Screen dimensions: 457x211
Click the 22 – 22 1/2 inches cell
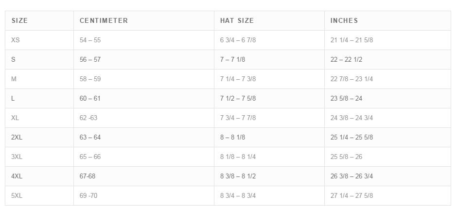coord(346,59)
